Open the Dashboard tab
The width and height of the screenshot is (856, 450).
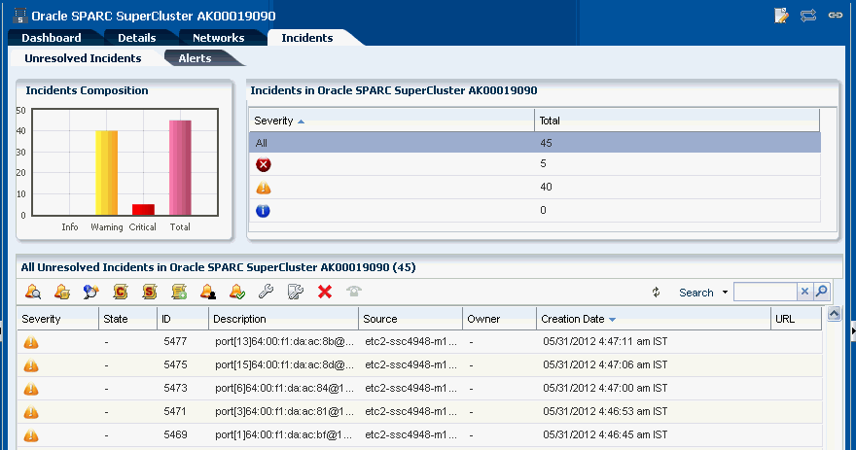point(52,38)
